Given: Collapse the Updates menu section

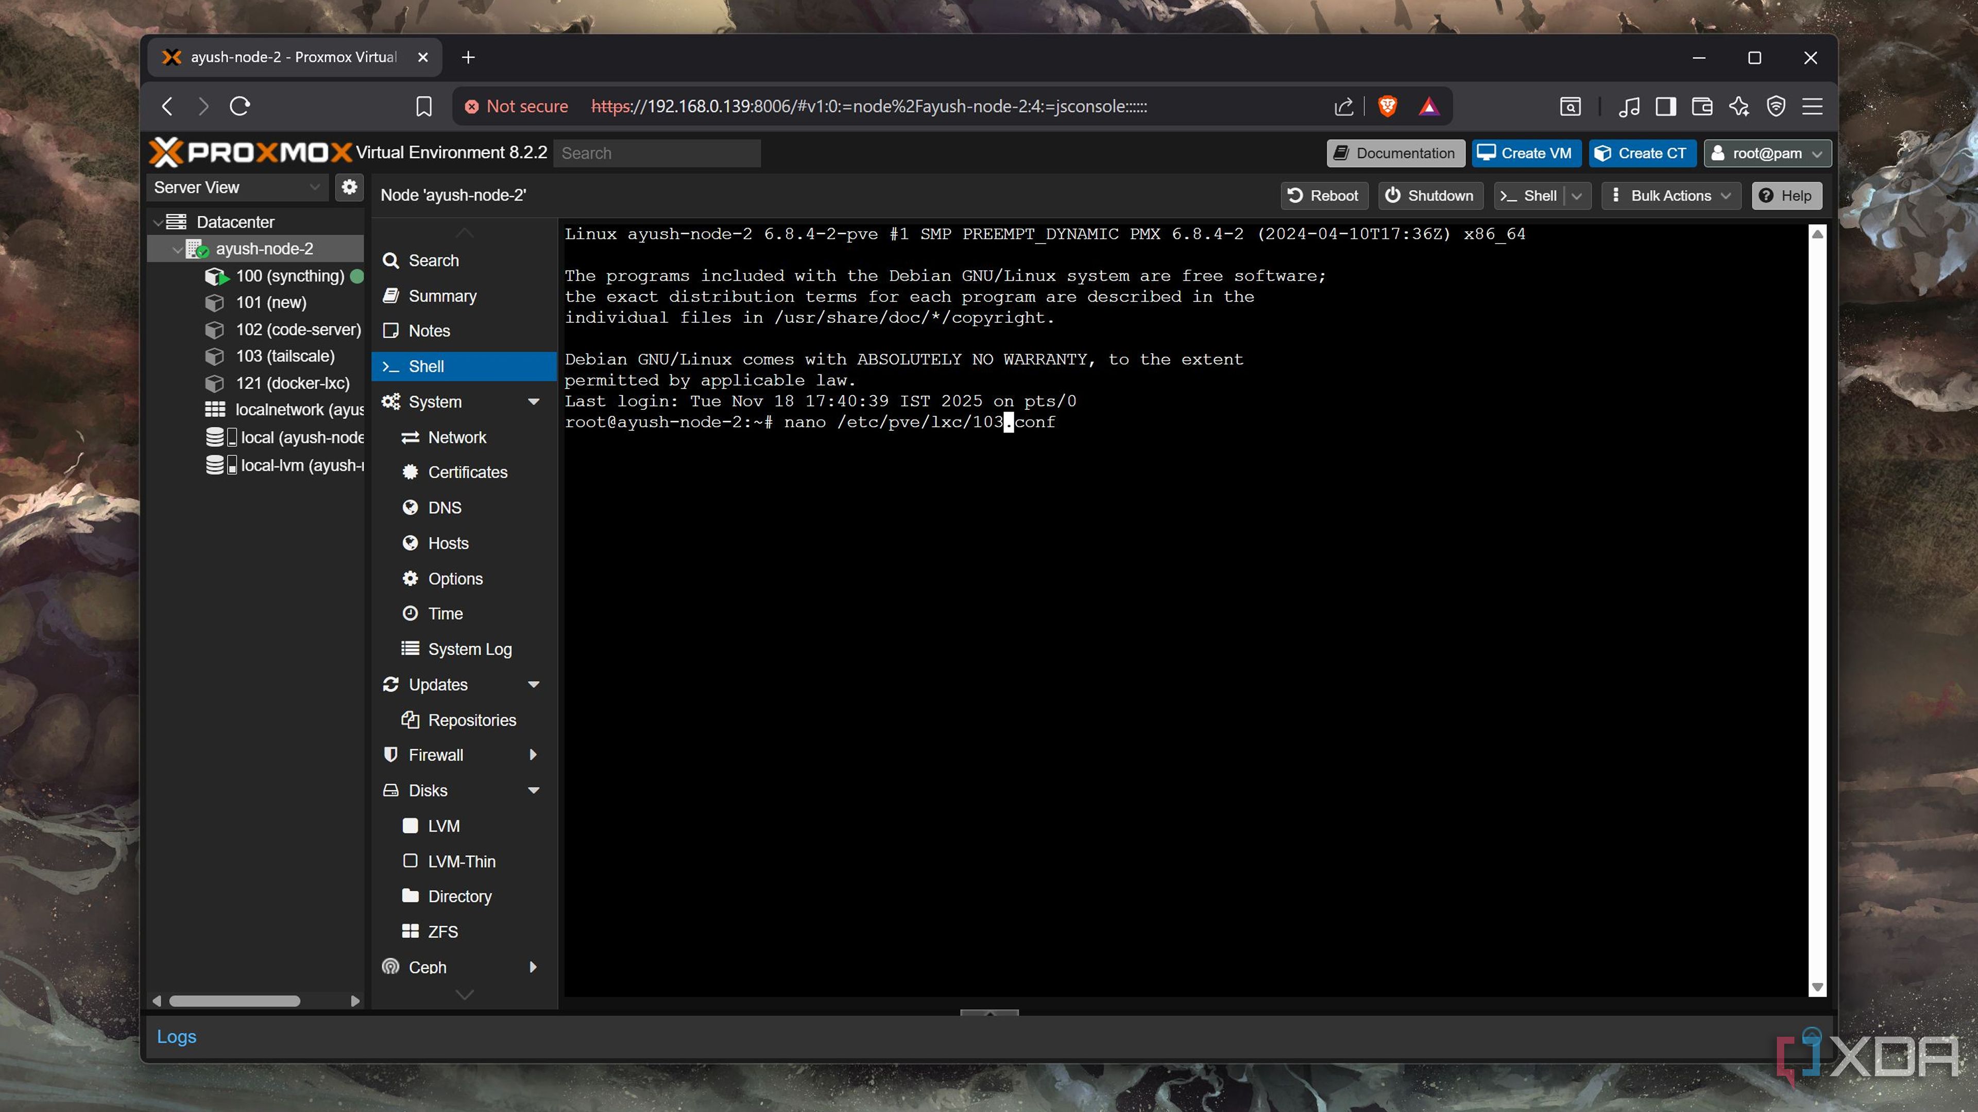Looking at the screenshot, I should pyautogui.click(x=534, y=685).
